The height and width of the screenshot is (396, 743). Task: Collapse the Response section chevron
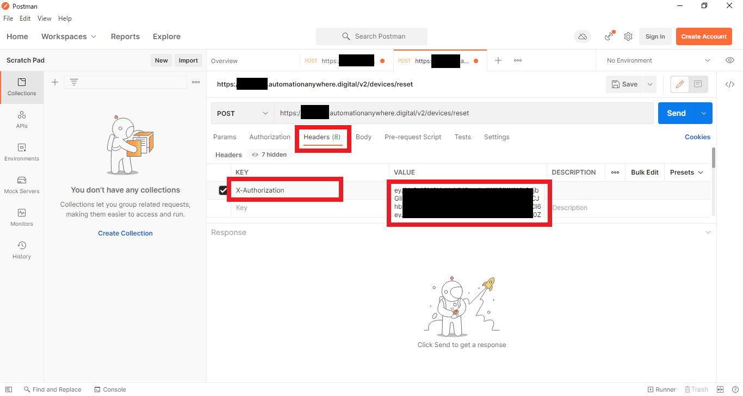pyautogui.click(x=708, y=232)
